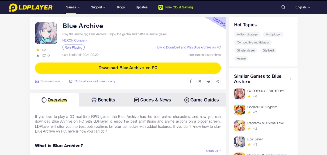Expand Similar Games with the chevron arrow
Image resolution: width=327 pixels, height=155 pixels.
click(x=291, y=79)
